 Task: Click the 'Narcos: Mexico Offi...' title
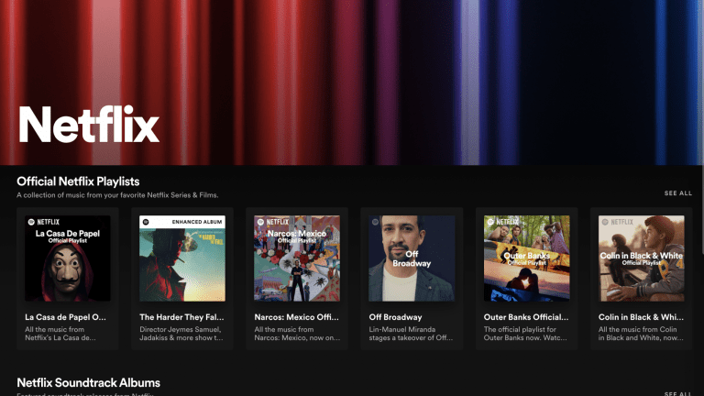coord(297,317)
